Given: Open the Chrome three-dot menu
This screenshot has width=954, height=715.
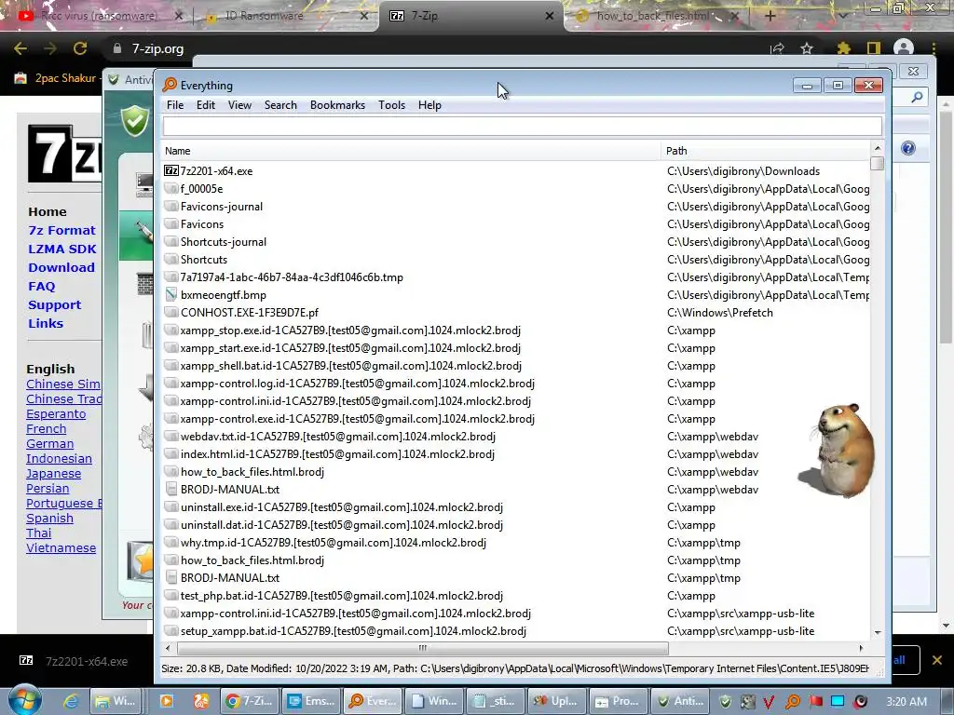Looking at the screenshot, I should [934, 48].
